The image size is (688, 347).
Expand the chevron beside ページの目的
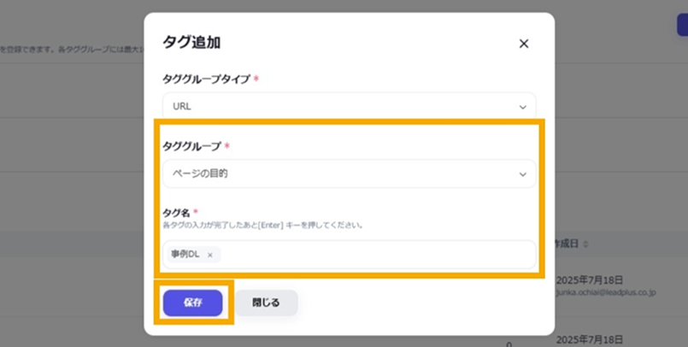coord(523,174)
